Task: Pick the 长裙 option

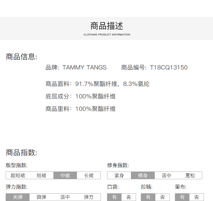Action: 89,175
